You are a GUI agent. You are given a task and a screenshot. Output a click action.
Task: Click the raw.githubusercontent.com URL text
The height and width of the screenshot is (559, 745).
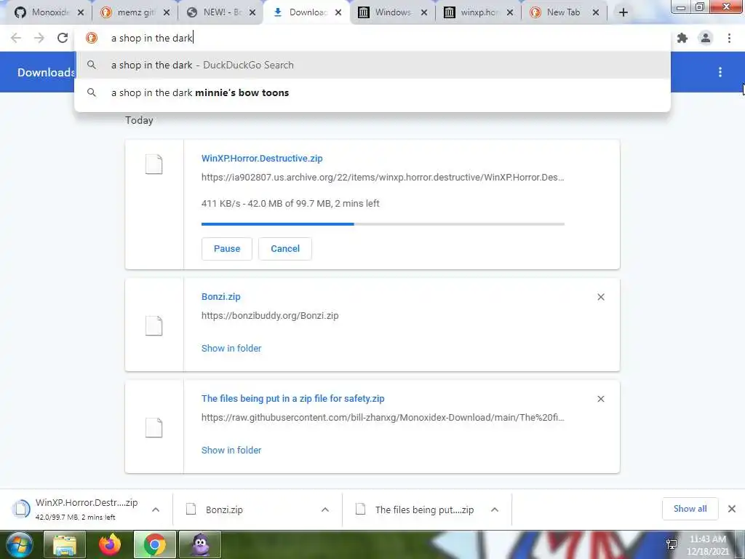click(383, 417)
